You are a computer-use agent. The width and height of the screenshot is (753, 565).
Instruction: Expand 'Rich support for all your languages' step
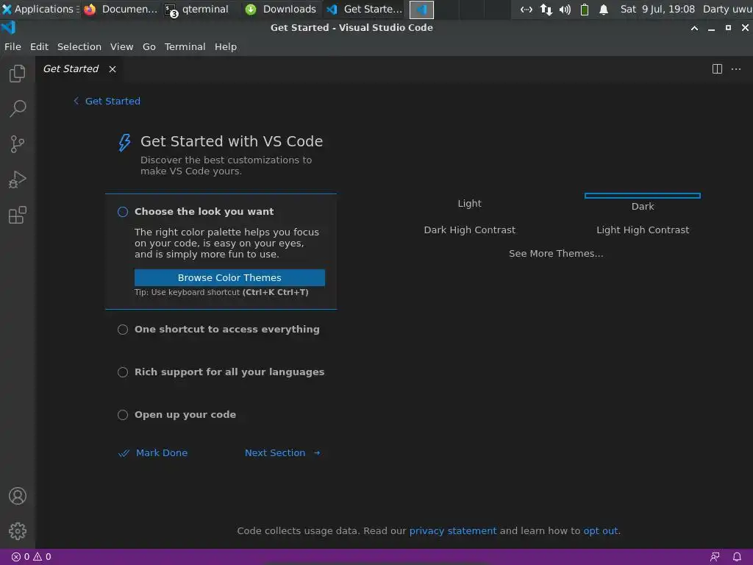229,372
